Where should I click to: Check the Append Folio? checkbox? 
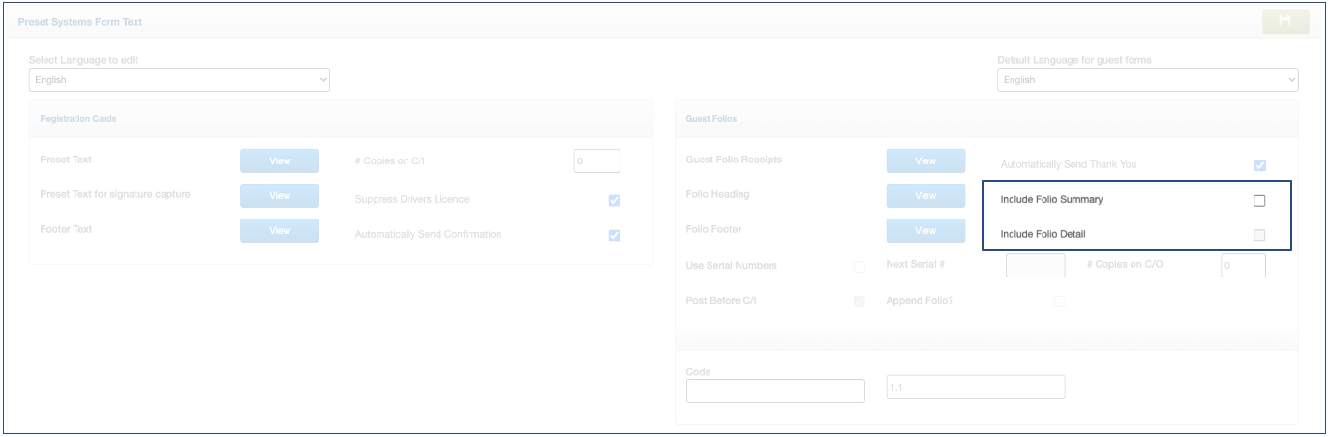(1059, 302)
